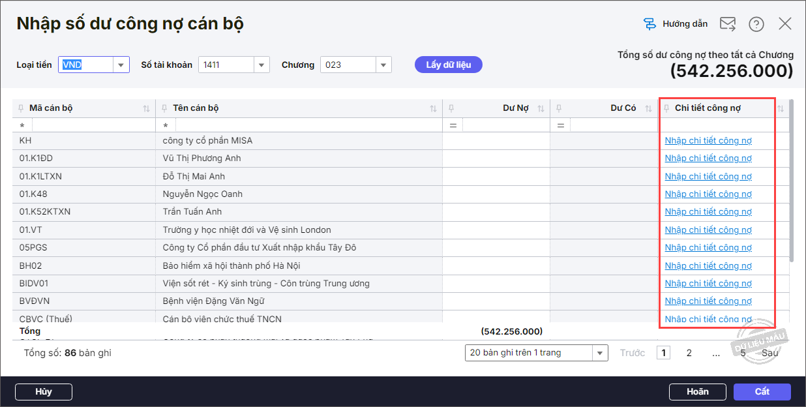Change equals filter operator for Dư Có
This screenshot has height=407, width=806.
(x=560, y=125)
